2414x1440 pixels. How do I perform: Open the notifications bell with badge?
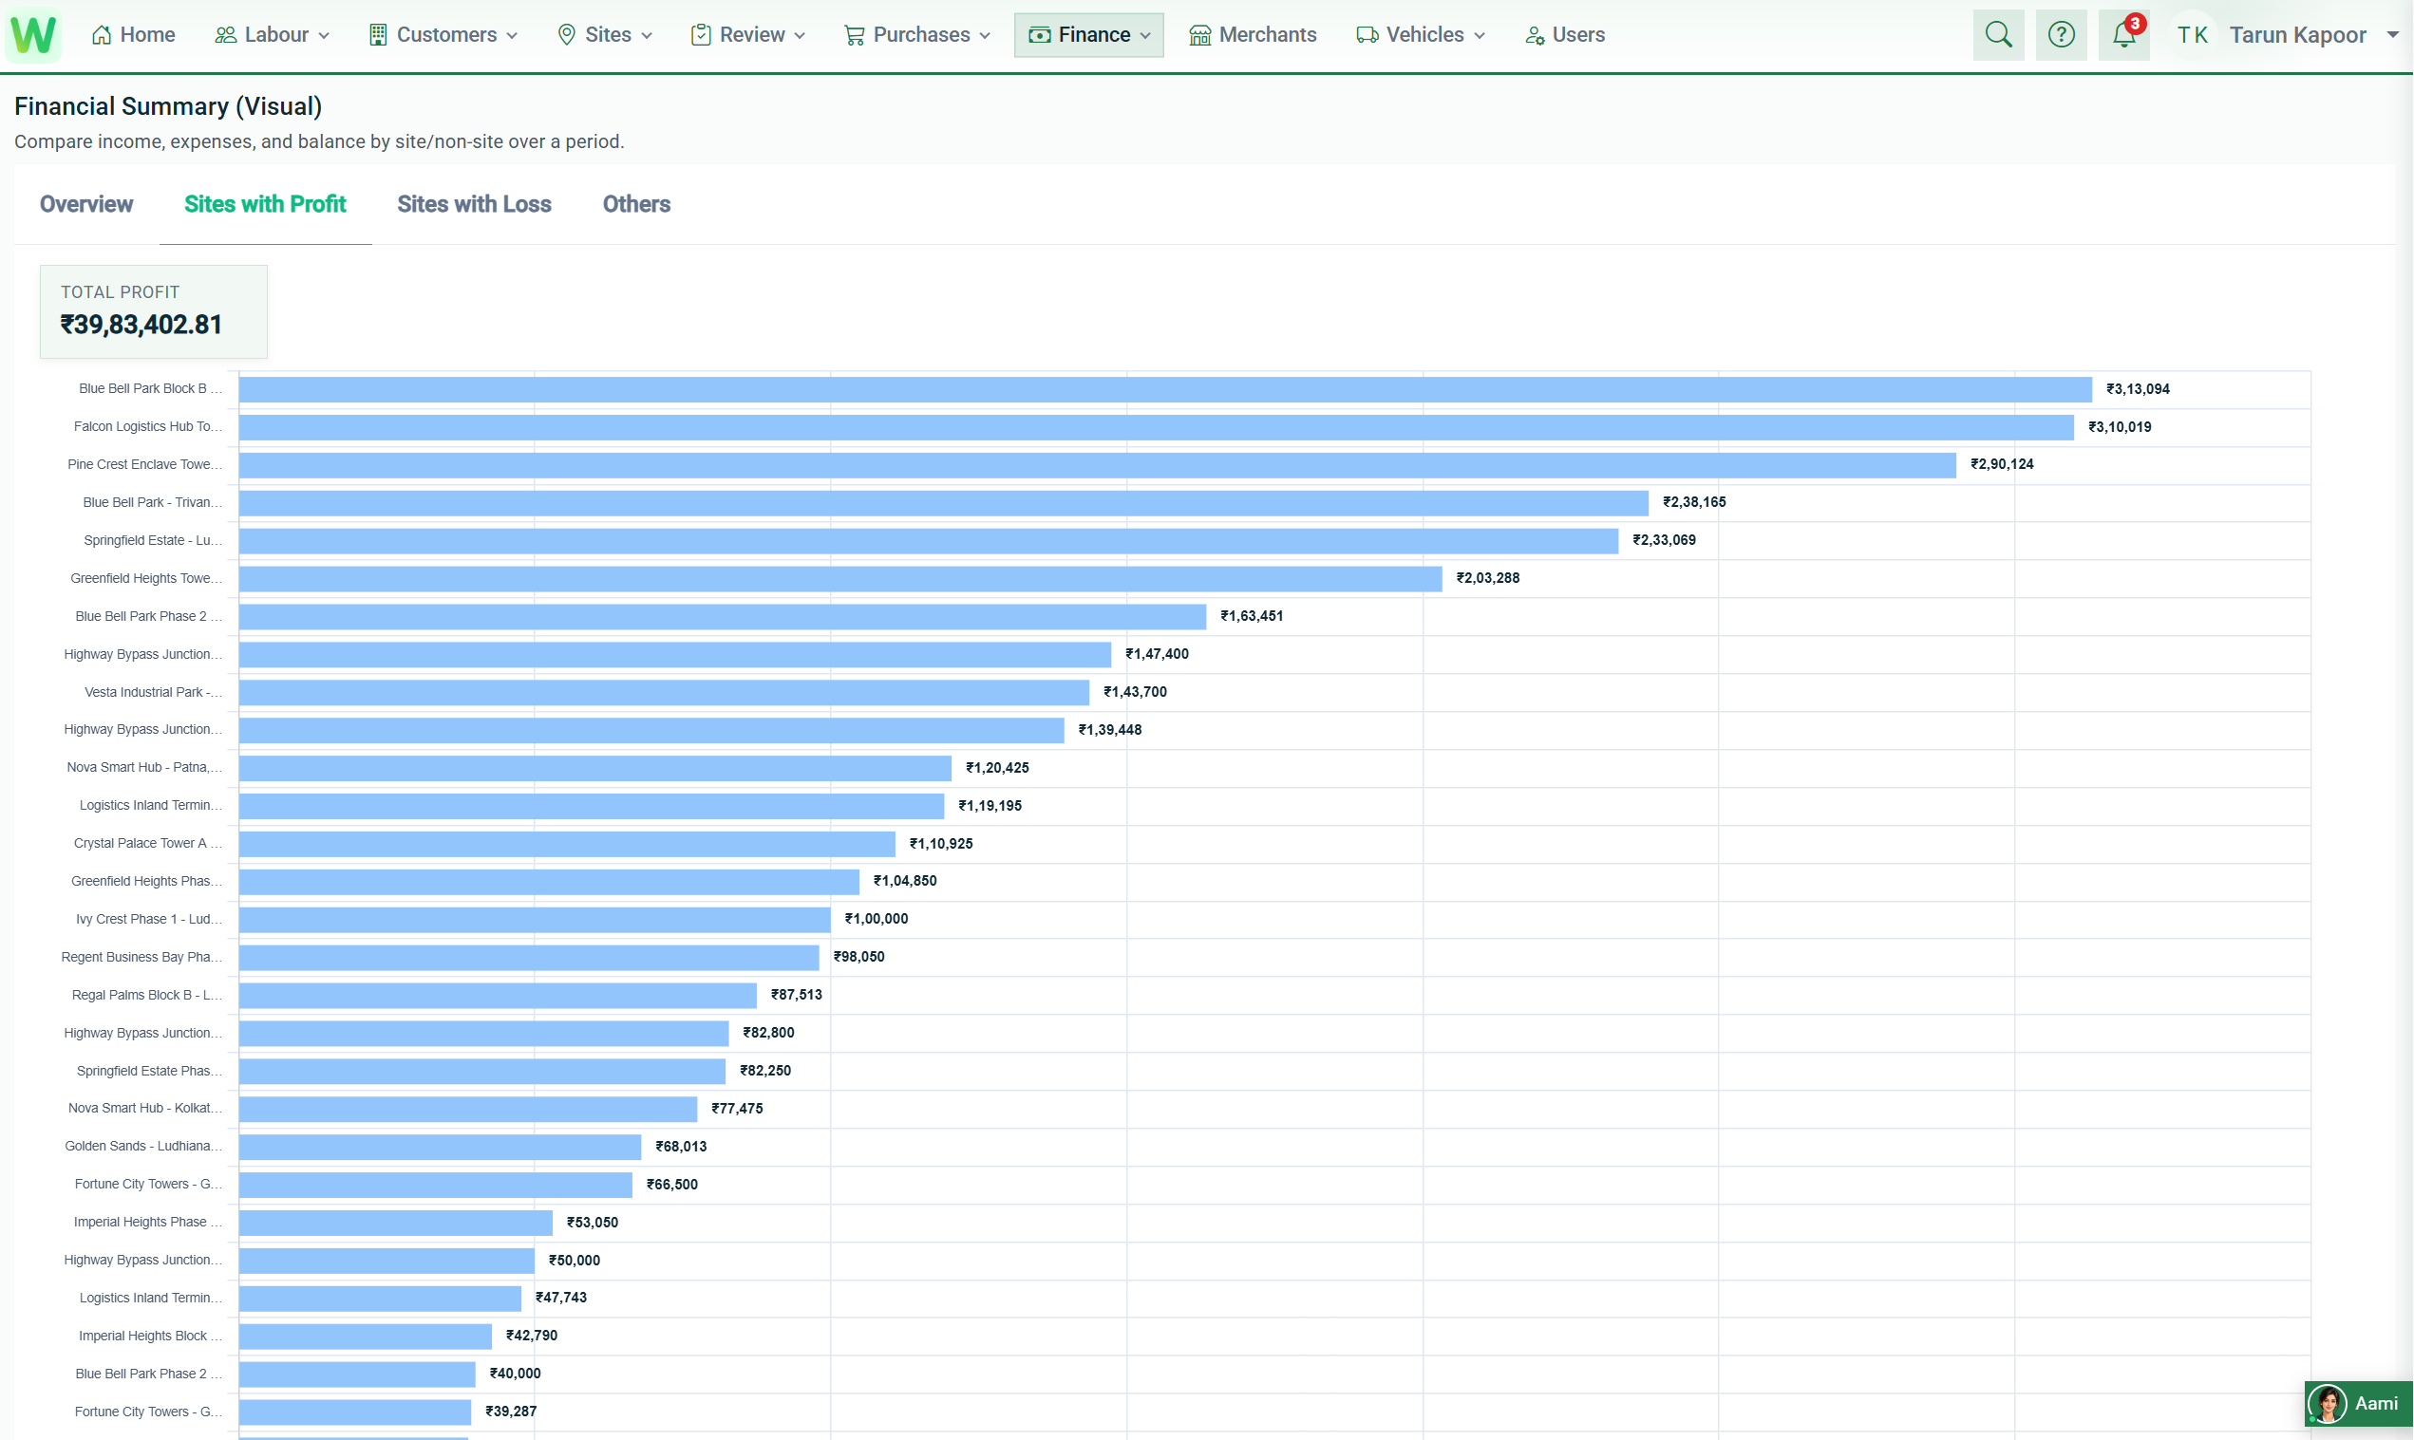click(2124, 35)
